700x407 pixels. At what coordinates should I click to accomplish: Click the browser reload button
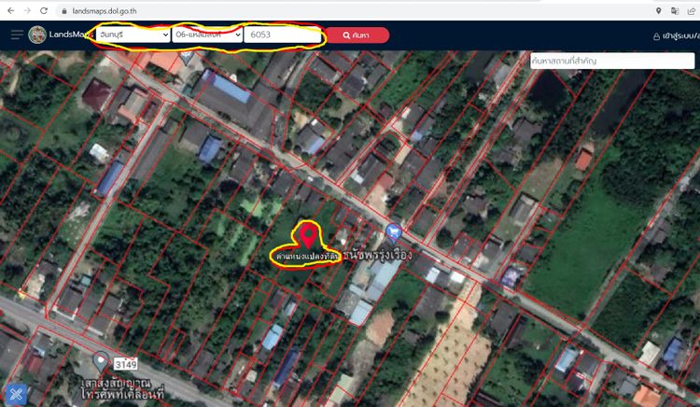coord(43,10)
